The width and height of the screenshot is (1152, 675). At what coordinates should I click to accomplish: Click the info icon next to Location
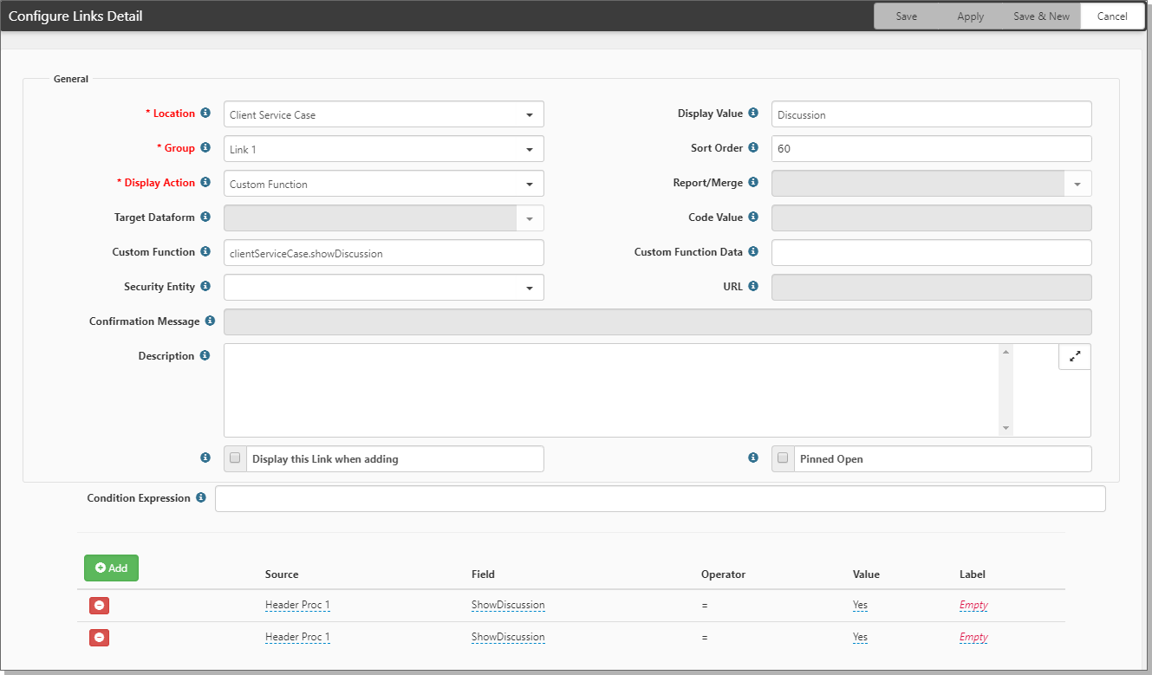[x=205, y=114]
